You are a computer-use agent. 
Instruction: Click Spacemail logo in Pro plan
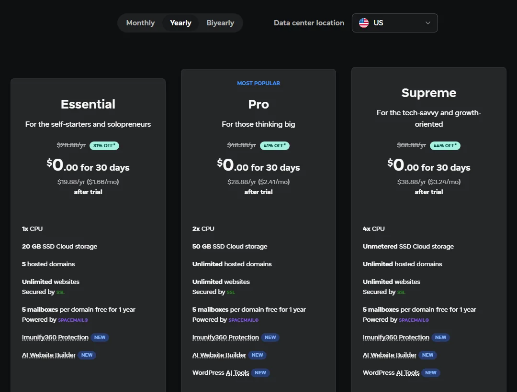pyautogui.click(x=244, y=320)
